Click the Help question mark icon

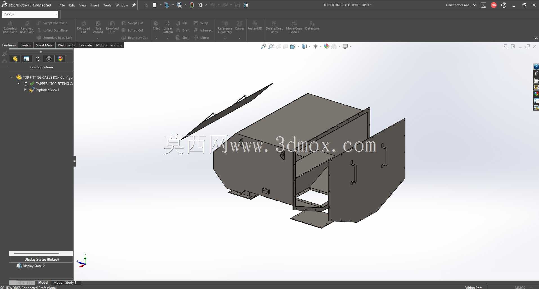[504, 5]
